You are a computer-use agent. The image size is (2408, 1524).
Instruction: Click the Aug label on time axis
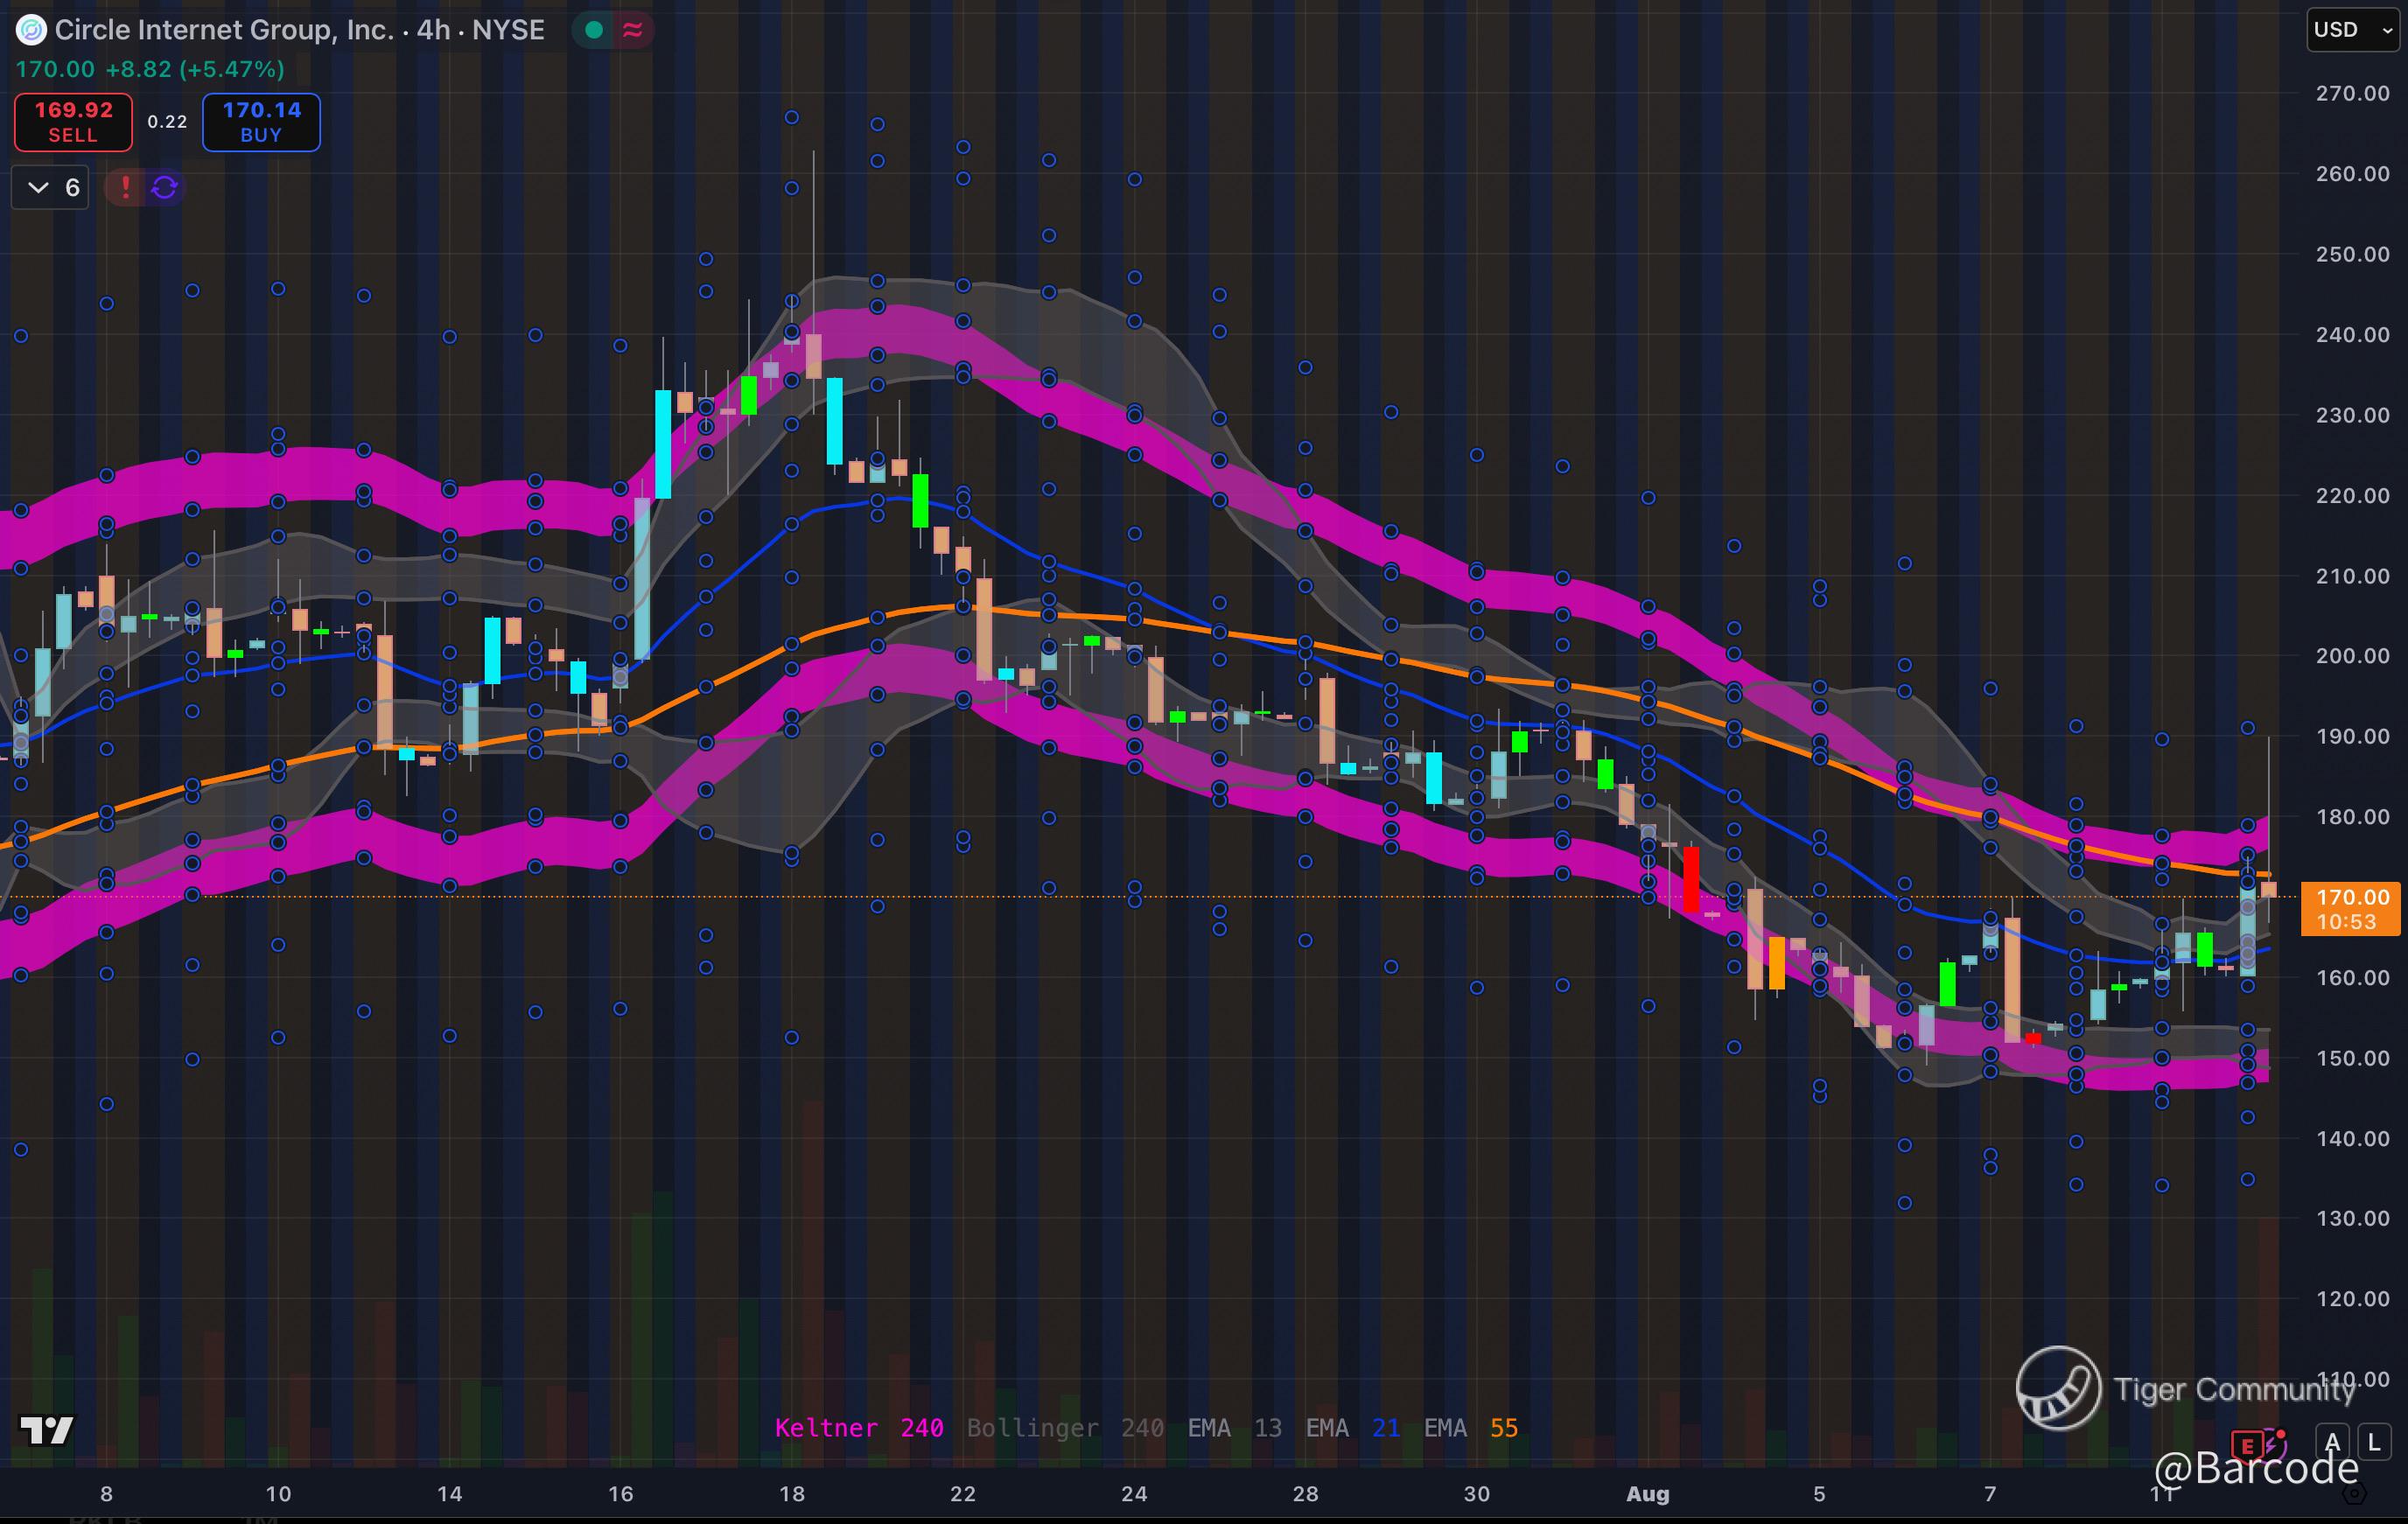click(x=1647, y=1494)
